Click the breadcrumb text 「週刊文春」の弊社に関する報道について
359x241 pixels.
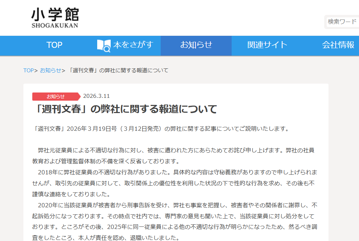(x=118, y=71)
